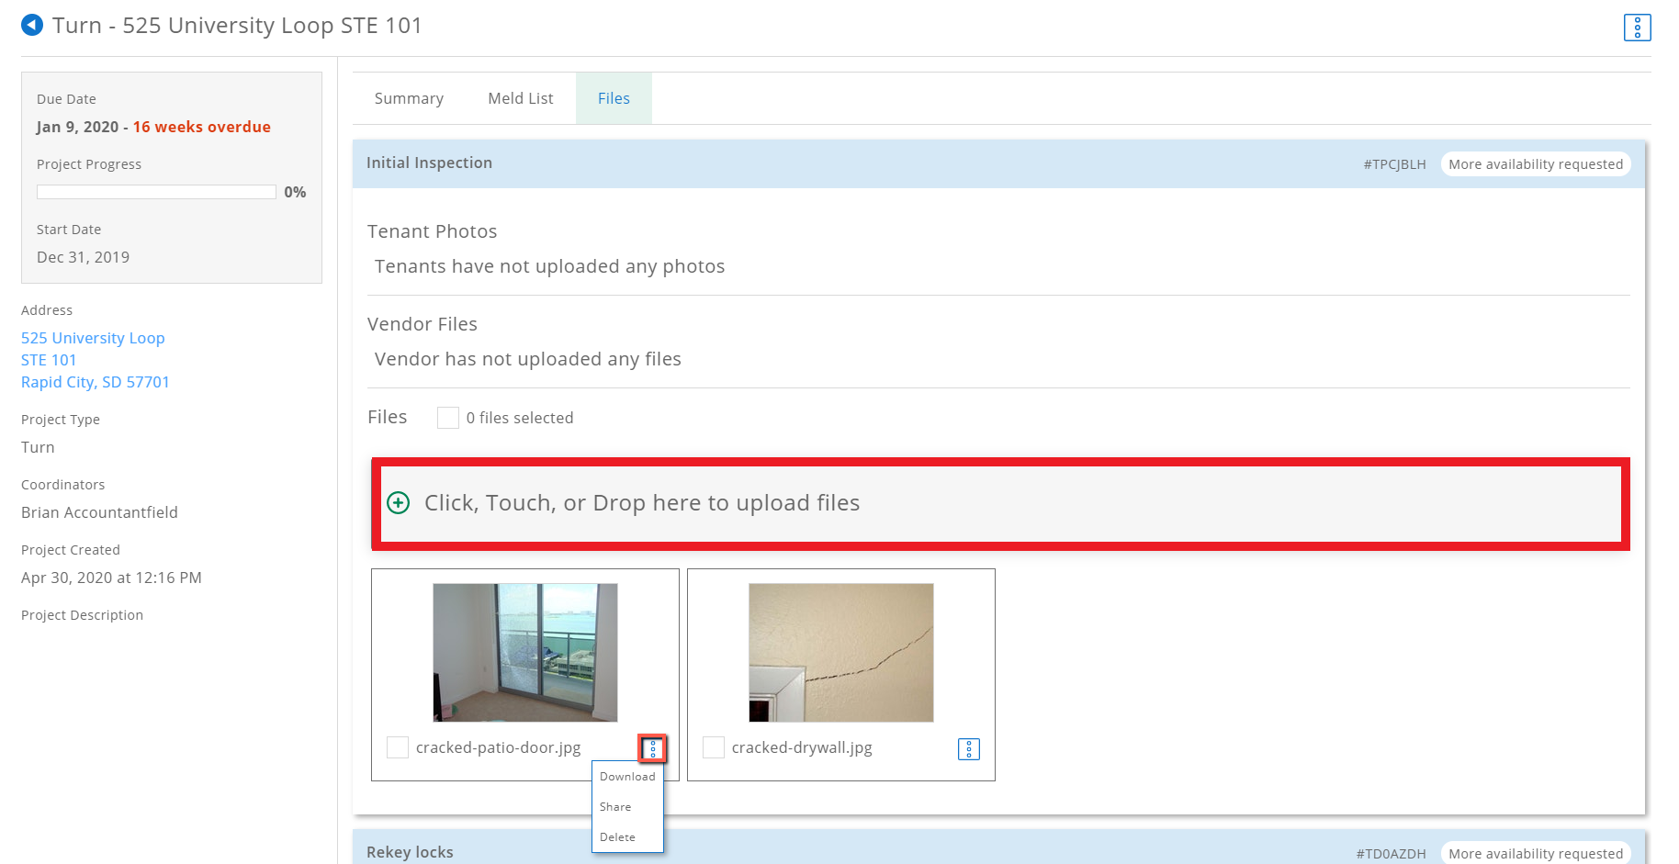The image size is (1679, 864).
Task: Click coordinator Brian Accountantfield
Action: [x=99, y=512]
